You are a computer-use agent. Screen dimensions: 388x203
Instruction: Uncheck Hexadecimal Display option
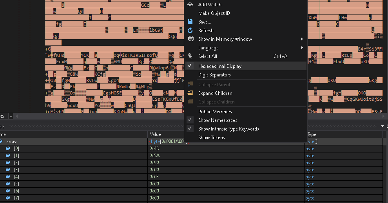(x=219, y=66)
